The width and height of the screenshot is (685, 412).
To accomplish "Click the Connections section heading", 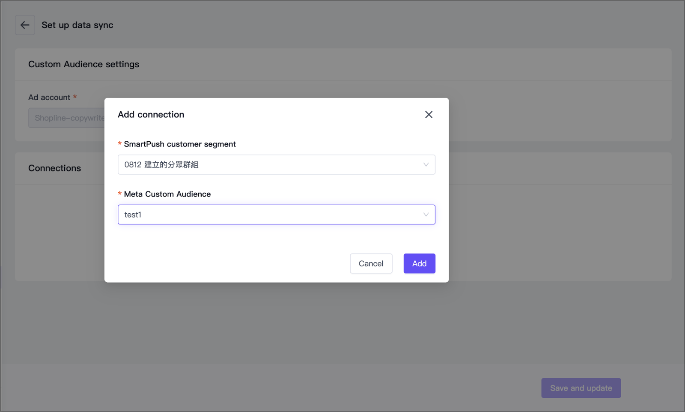I will pyautogui.click(x=55, y=168).
